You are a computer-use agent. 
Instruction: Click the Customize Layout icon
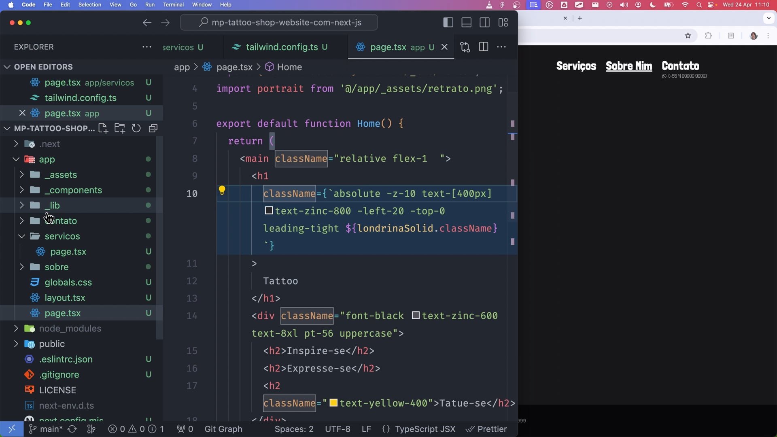click(x=503, y=23)
